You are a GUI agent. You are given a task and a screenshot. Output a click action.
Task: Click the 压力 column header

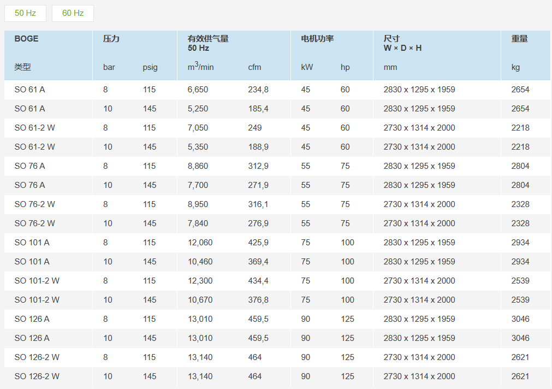pyautogui.click(x=111, y=39)
